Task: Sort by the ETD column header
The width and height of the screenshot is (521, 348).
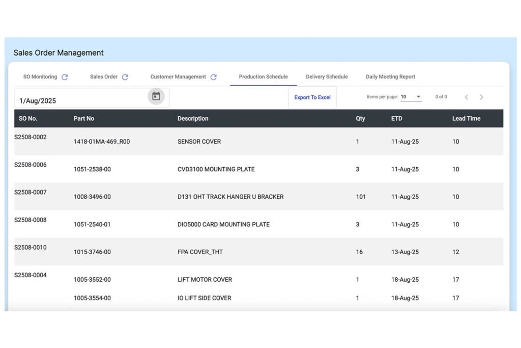Action: coord(396,119)
